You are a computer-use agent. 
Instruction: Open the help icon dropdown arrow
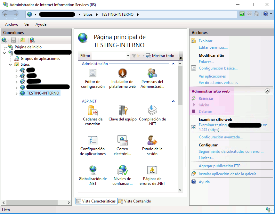click(x=271, y=14)
